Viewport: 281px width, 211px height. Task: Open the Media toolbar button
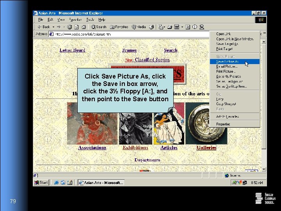139,27
